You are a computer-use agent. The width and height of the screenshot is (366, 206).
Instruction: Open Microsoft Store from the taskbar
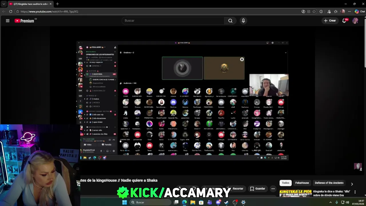click(x=201, y=202)
